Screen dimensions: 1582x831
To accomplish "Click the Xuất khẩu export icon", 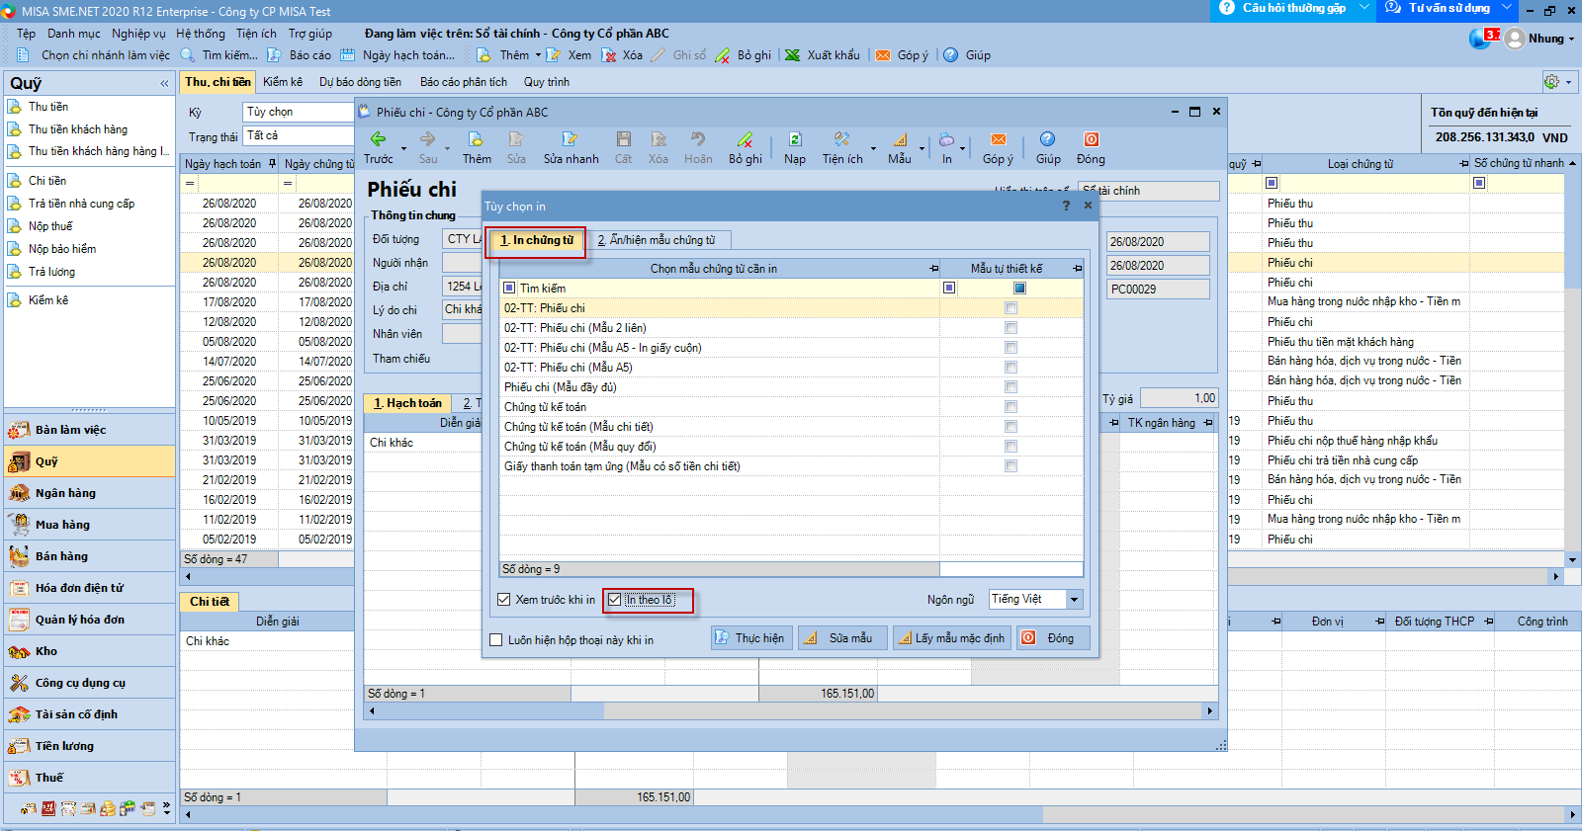I will click(792, 55).
